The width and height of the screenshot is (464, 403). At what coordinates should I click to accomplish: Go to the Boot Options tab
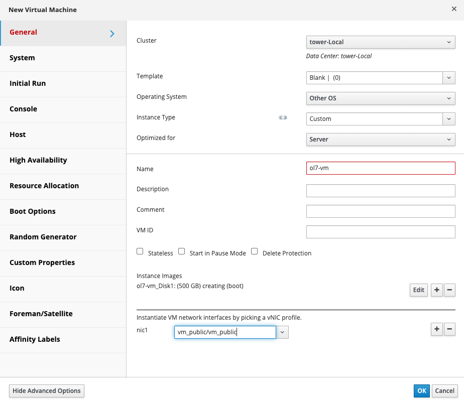click(x=63, y=211)
